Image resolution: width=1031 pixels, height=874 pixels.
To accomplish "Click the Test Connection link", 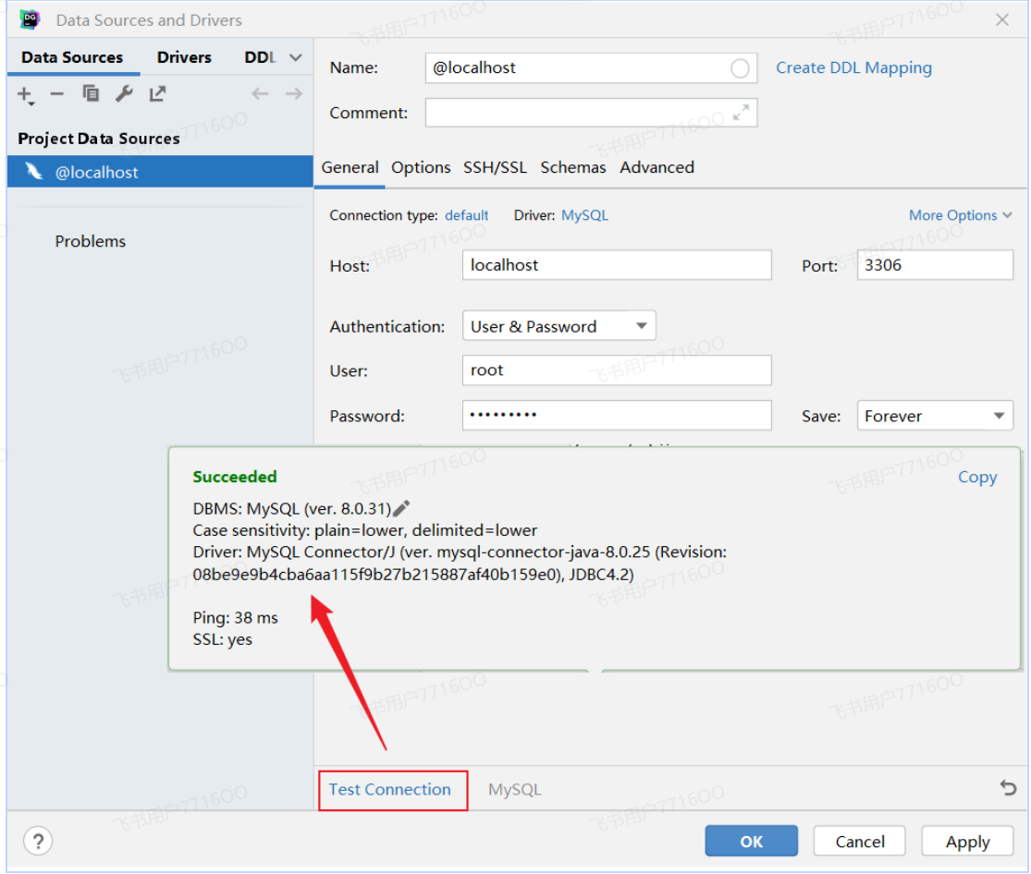I will pyautogui.click(x=390, y=789).
